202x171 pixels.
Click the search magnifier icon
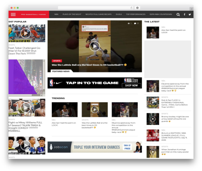click(x=178, y=15)
